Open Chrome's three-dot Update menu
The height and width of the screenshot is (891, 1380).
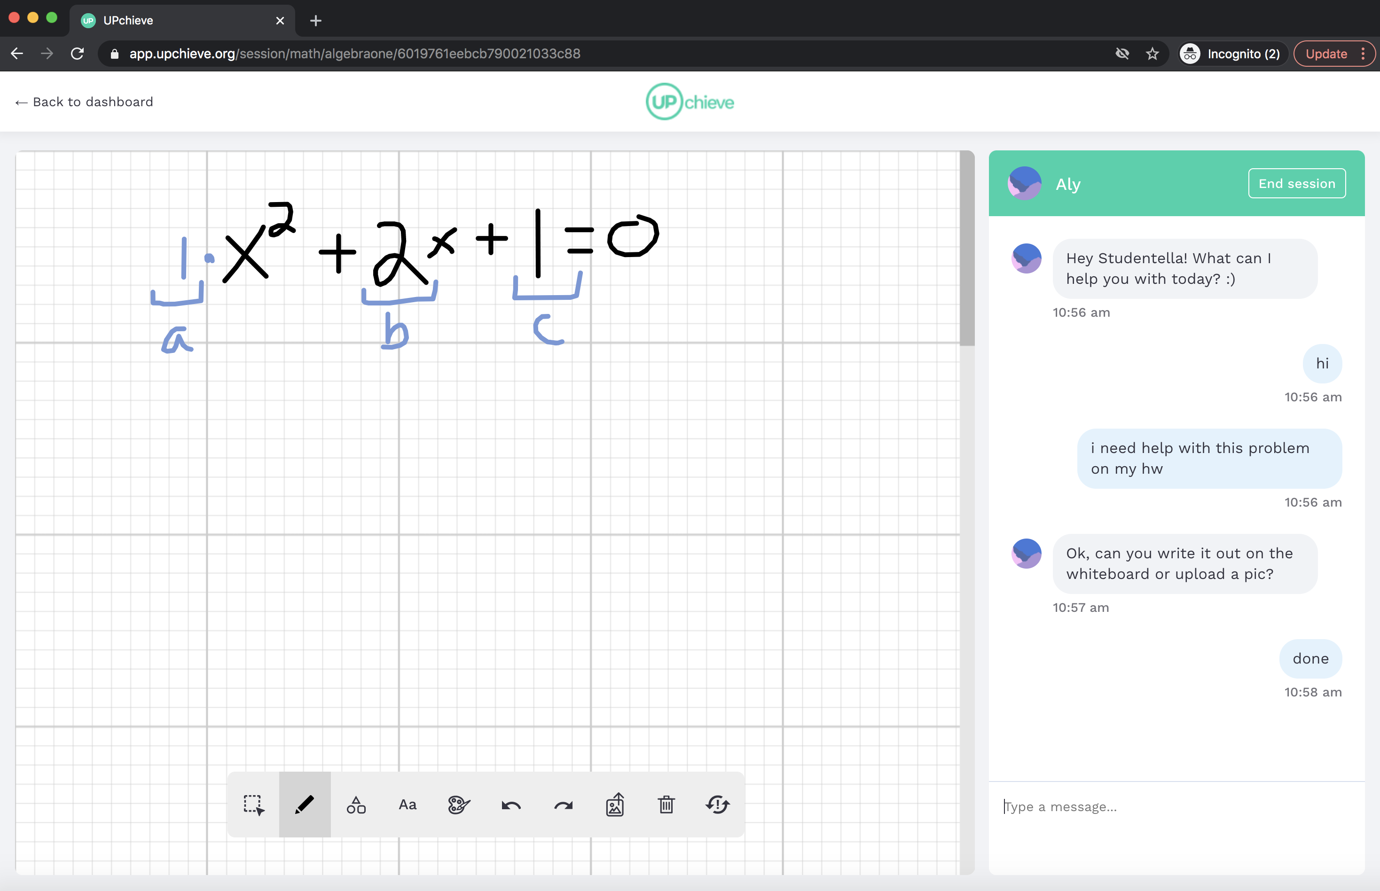tap(1363, 54)
